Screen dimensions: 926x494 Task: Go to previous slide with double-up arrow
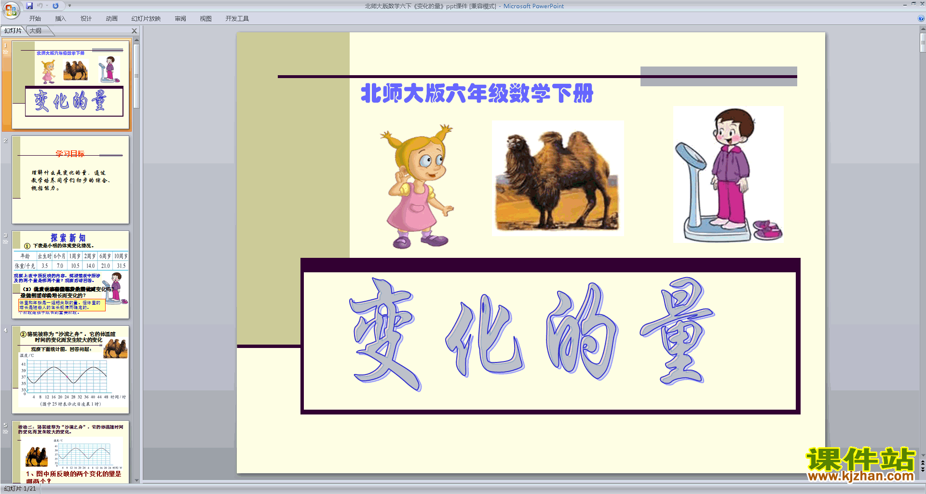pyautogui.click(x=923, y=463)
